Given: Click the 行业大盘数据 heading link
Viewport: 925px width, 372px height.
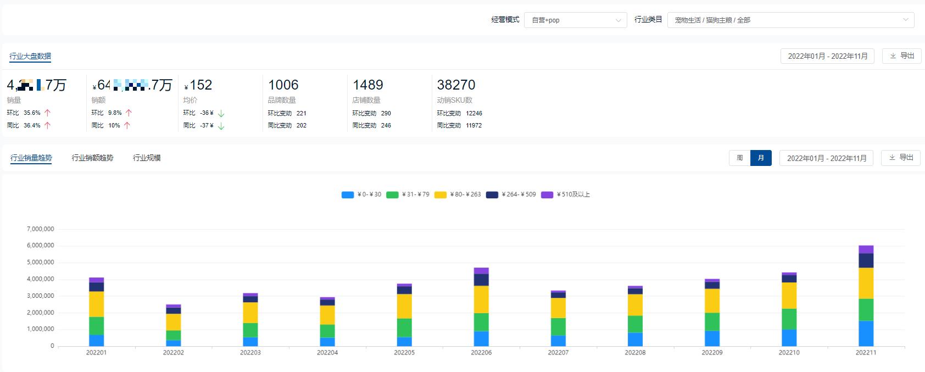Looking at the screenshot, I should [30, 56].
